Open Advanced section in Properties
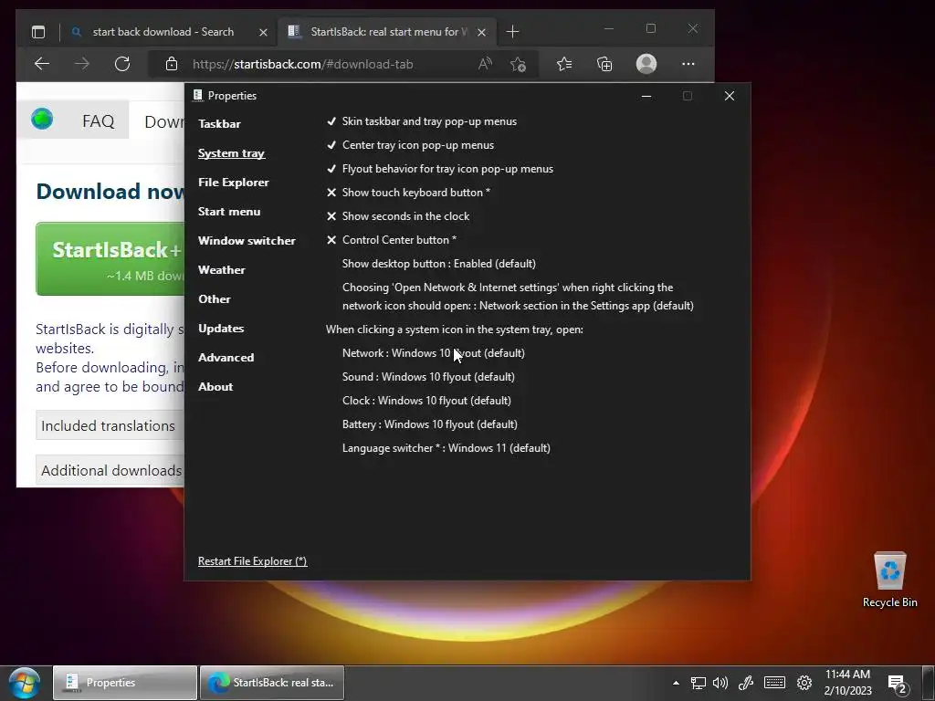Viewport: 935px width, 701px height. [x=226, y=358]
